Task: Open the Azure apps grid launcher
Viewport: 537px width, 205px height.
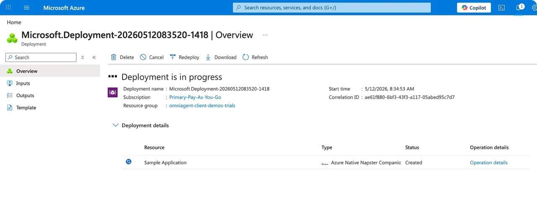Action: point(8,8)
